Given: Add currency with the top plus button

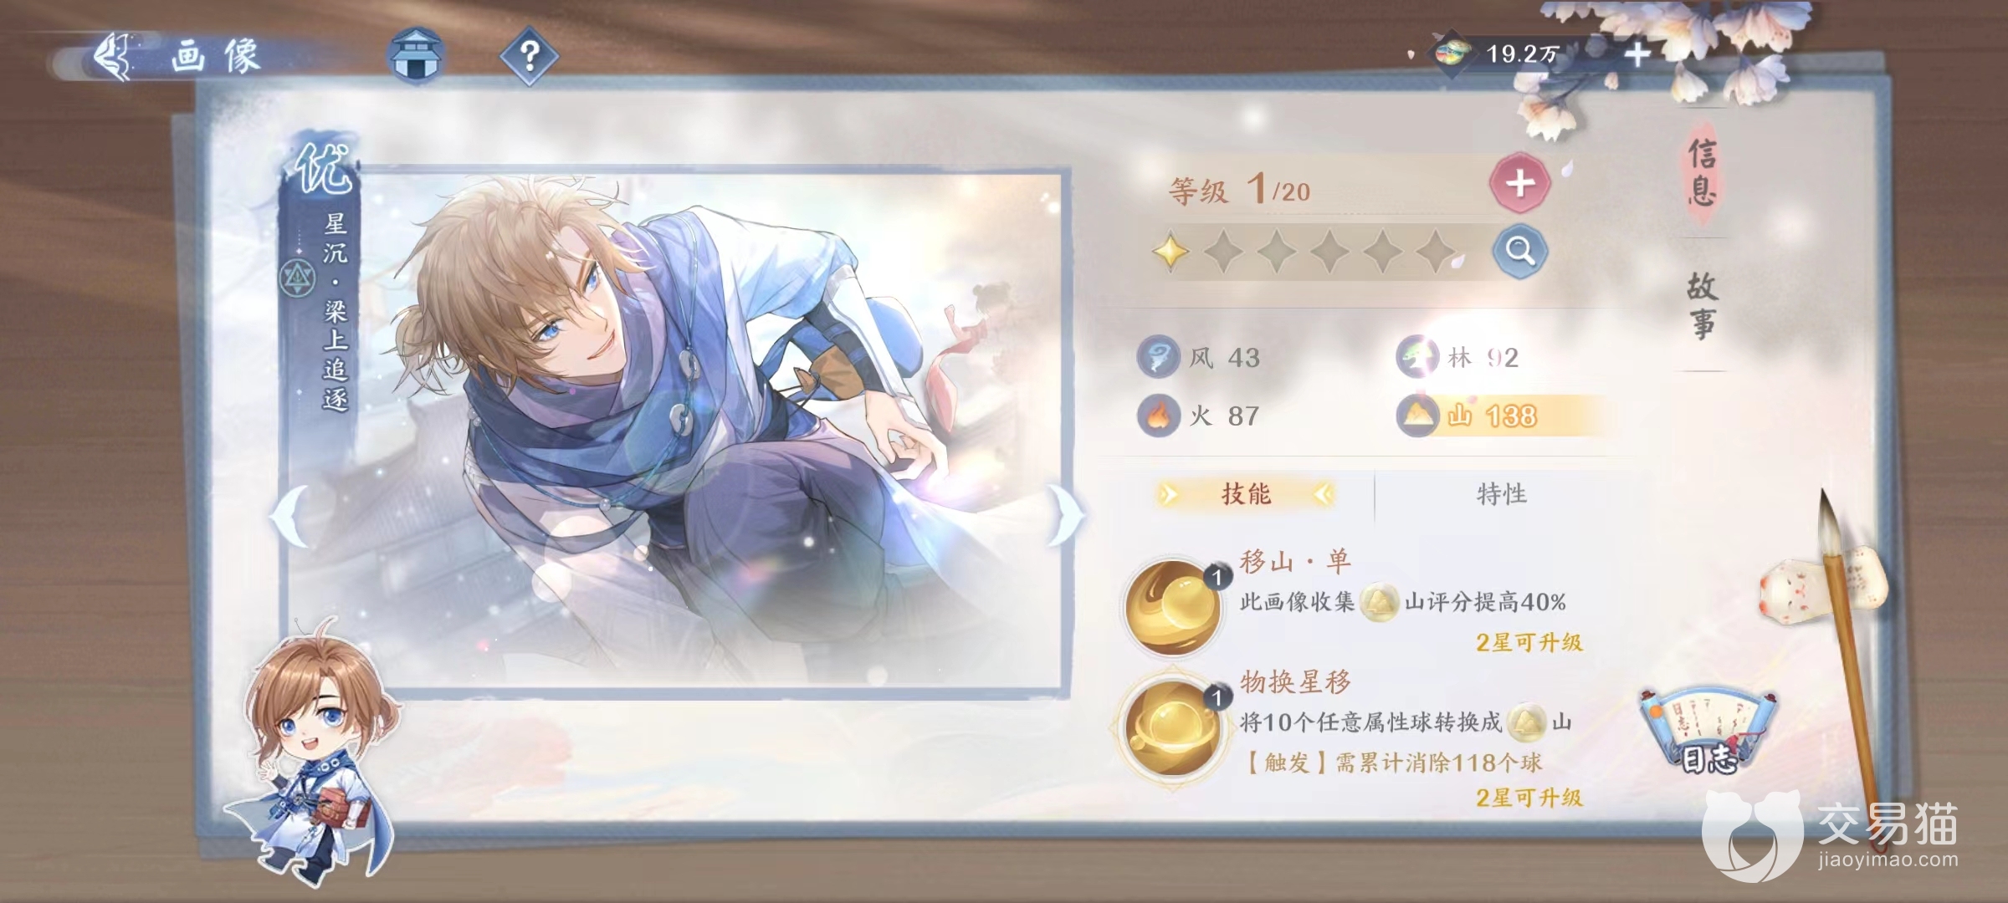Looking at the screenshot, I should [x=1637, y=55].
